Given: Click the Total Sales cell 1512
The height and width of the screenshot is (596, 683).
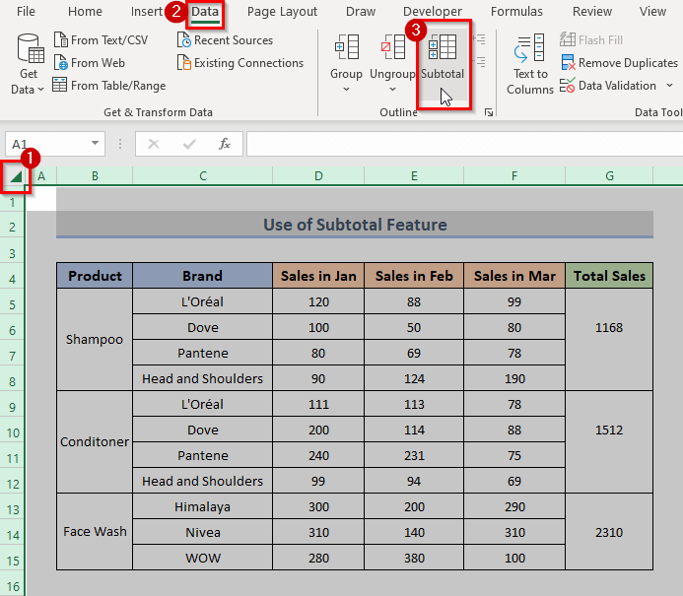Looking at the screenshot, I should 609,442.
